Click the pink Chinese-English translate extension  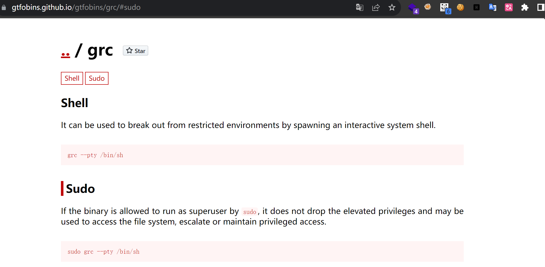[x=508, y=8]
